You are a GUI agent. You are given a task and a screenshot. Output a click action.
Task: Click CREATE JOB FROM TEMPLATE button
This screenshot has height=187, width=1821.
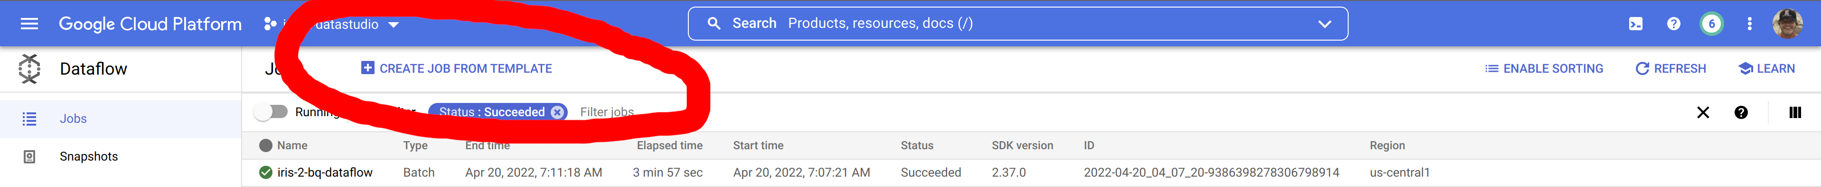point(457,68)
